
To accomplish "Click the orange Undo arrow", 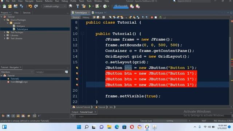I will [x=30, y=7].
